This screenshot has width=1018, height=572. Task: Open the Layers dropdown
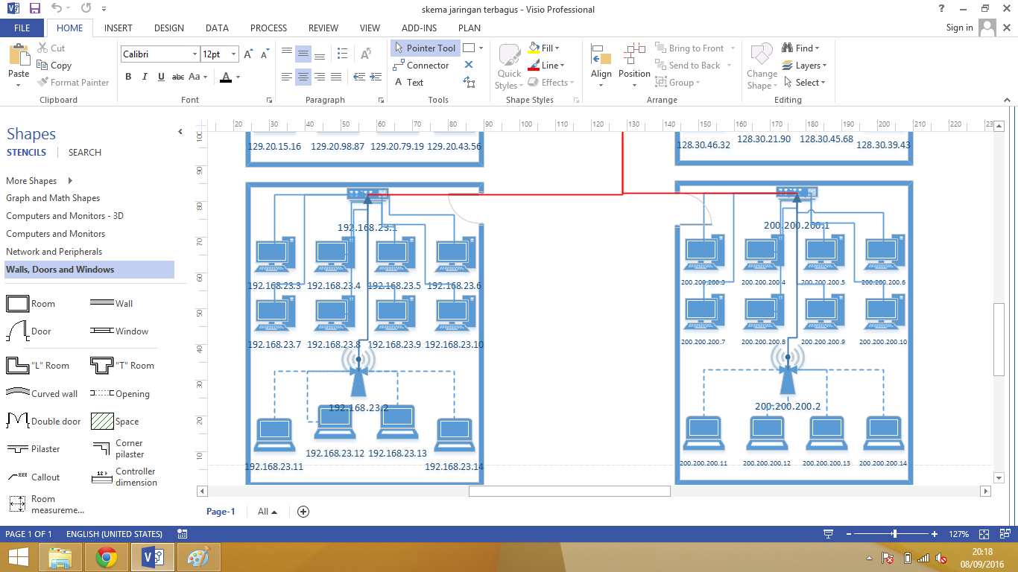[805, 66]
